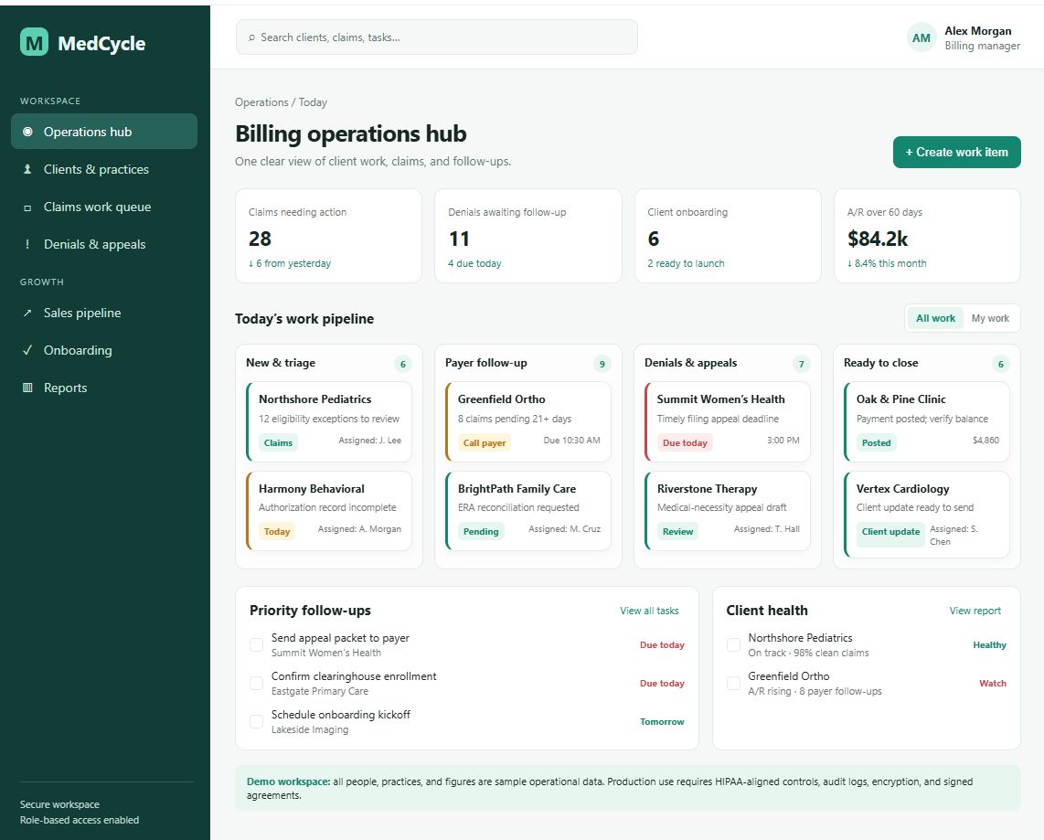The image size is (1044, 840).
Task: Click the Sales pipeline arrow icon
Action: point(27,313)
